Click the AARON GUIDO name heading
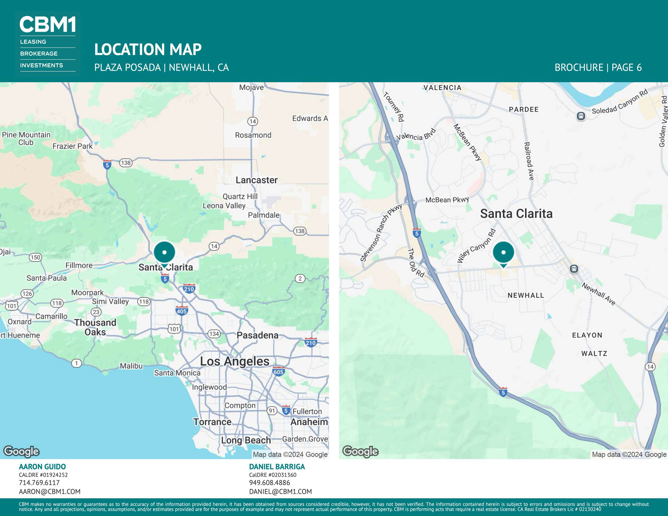 [42, 466]
